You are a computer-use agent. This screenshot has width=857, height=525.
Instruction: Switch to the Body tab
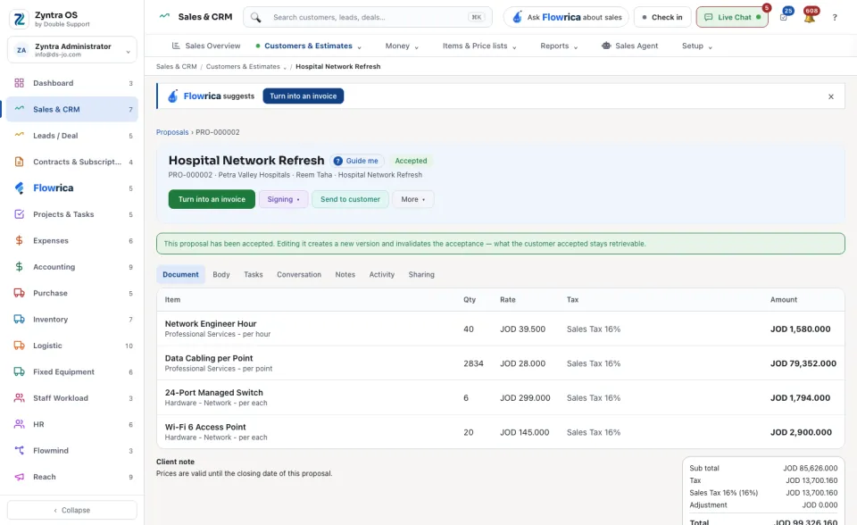pos(221,274)
